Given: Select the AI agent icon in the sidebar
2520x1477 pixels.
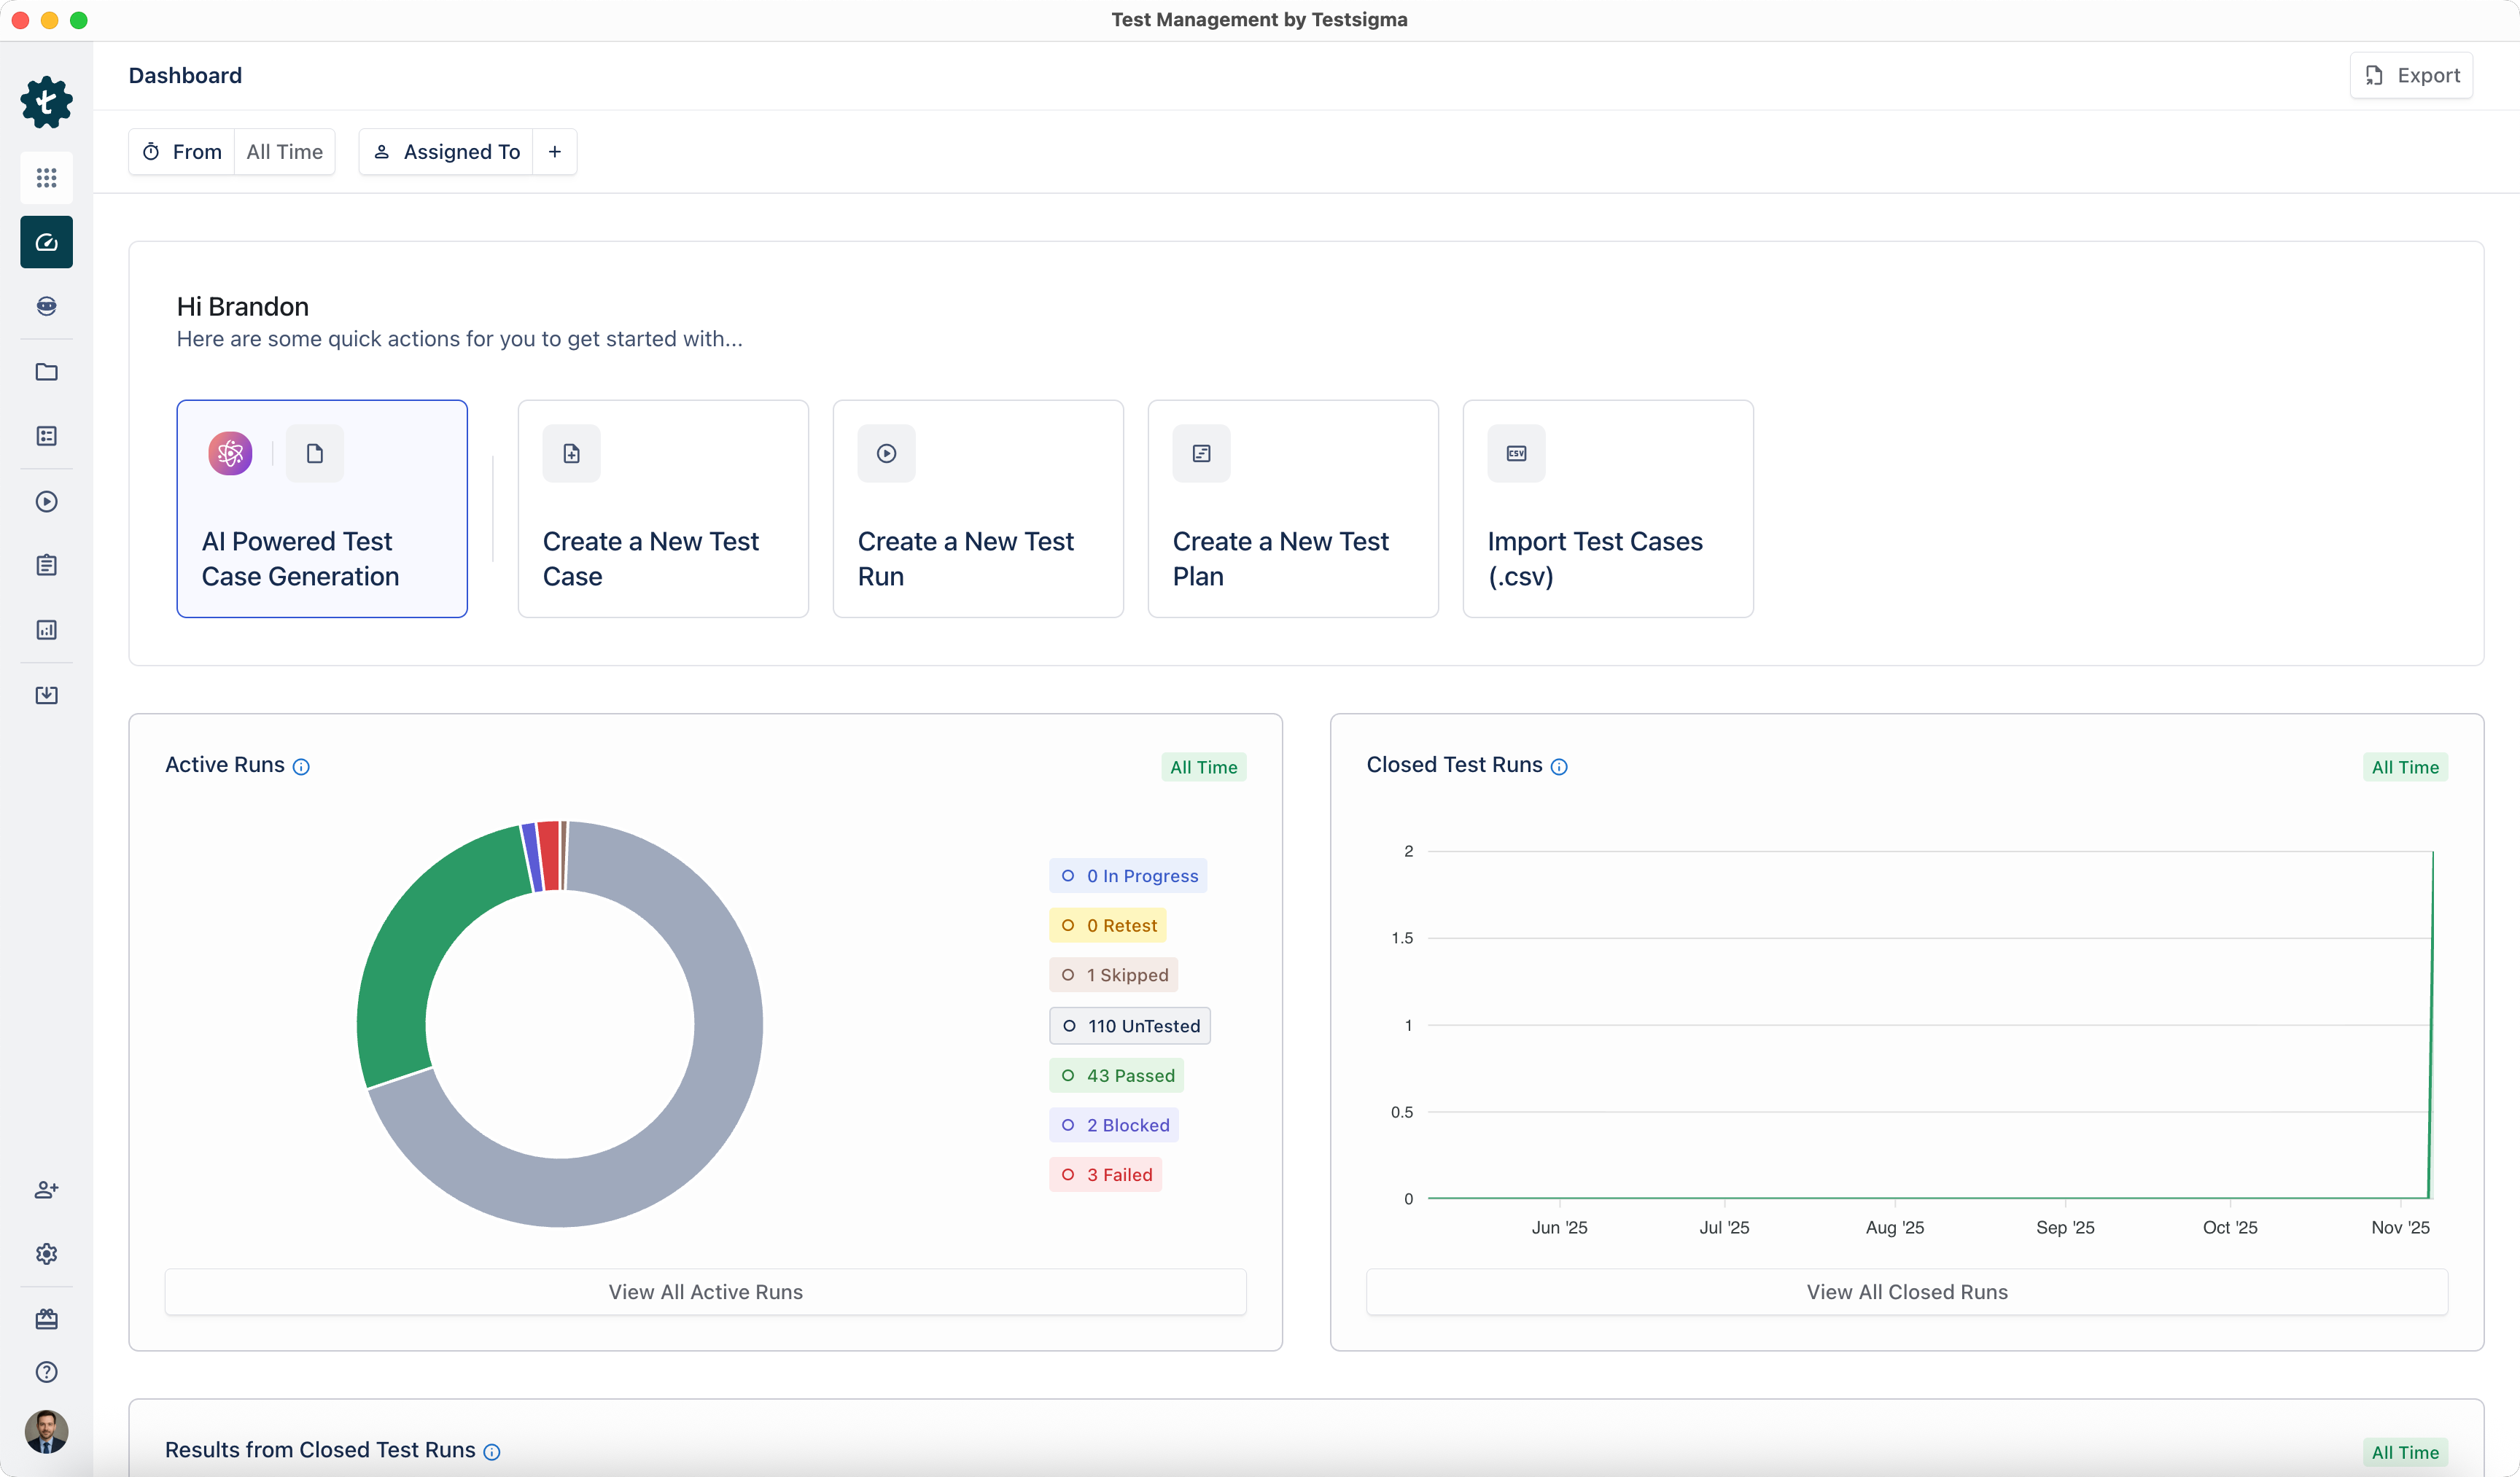Looking at the screenshot, I should [x=46, y=306].
